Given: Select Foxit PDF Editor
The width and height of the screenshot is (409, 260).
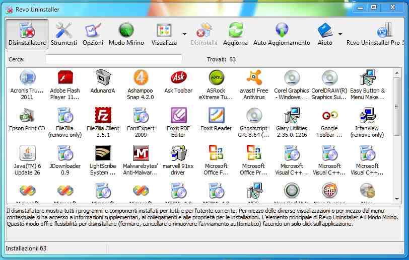Looking at the screenshot, I should [178, 123].
